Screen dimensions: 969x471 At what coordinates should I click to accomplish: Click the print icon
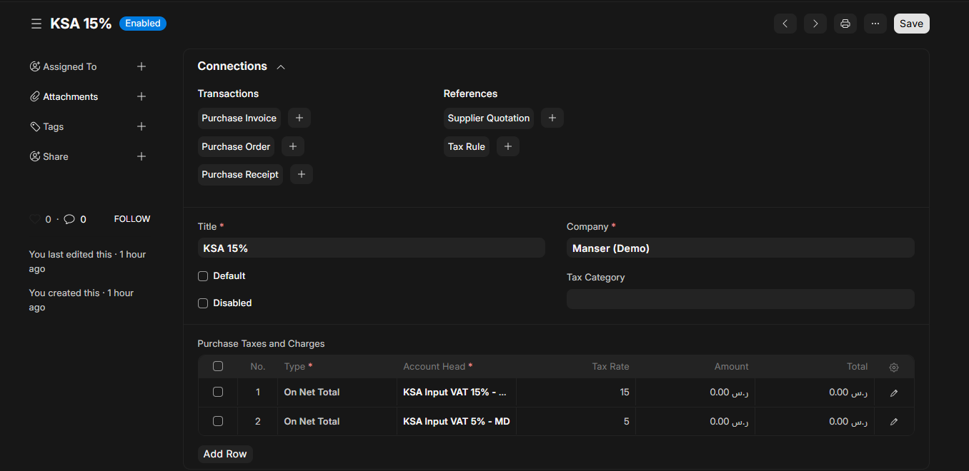click(845, 24)
